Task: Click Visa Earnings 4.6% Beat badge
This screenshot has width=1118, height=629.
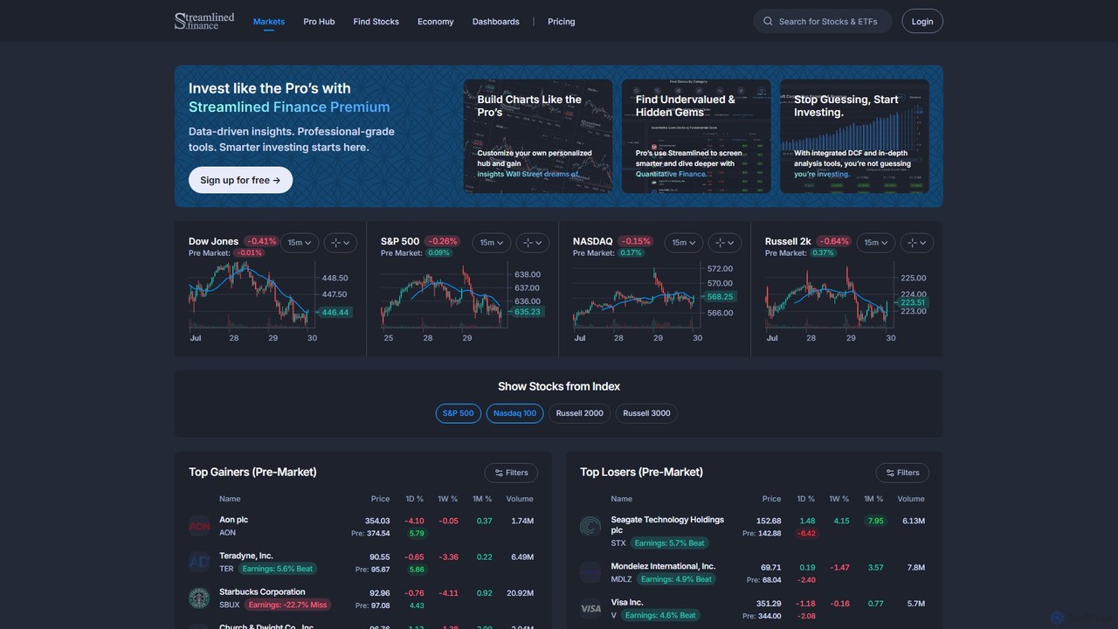Action: pyautogui.click(x=660, y=616)
